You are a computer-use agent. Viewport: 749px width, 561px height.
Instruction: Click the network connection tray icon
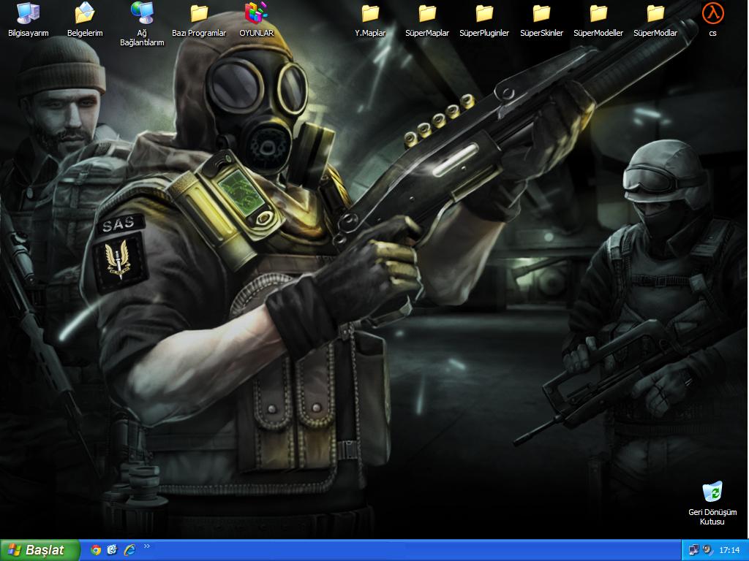click(693, 550)
